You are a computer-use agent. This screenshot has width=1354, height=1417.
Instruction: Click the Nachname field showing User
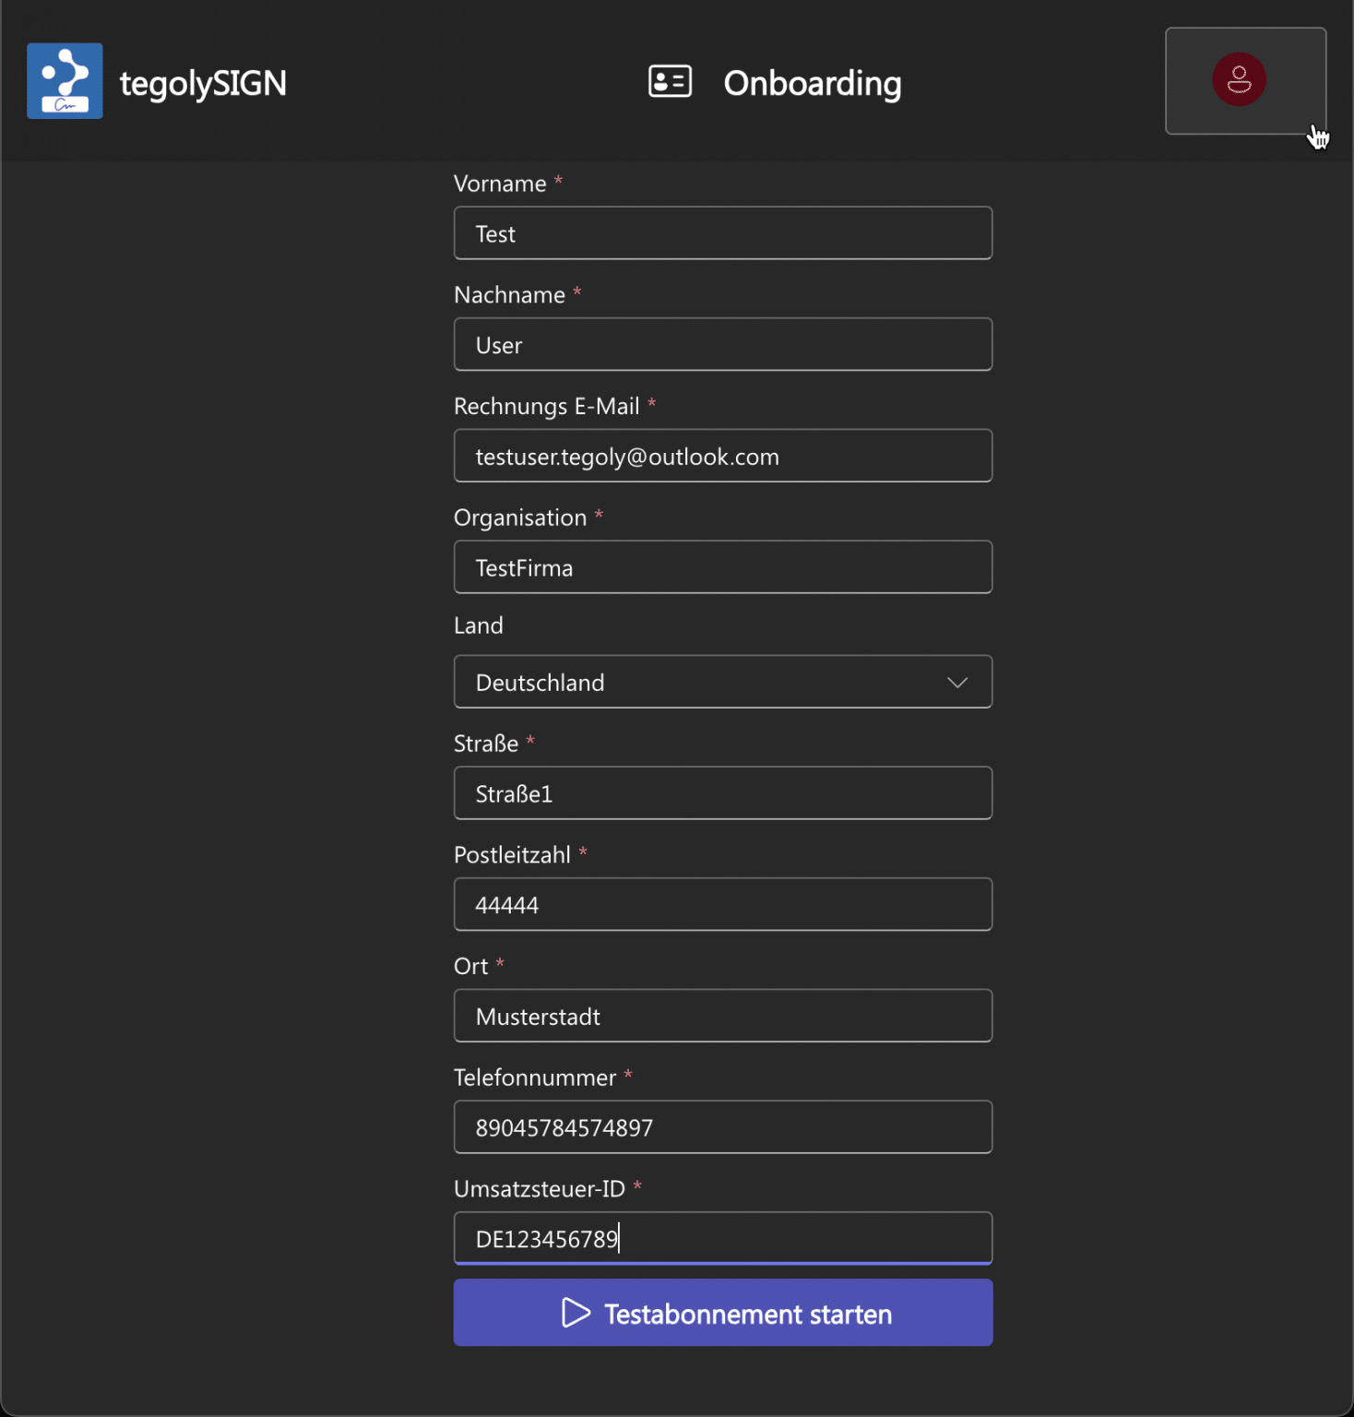722,344
